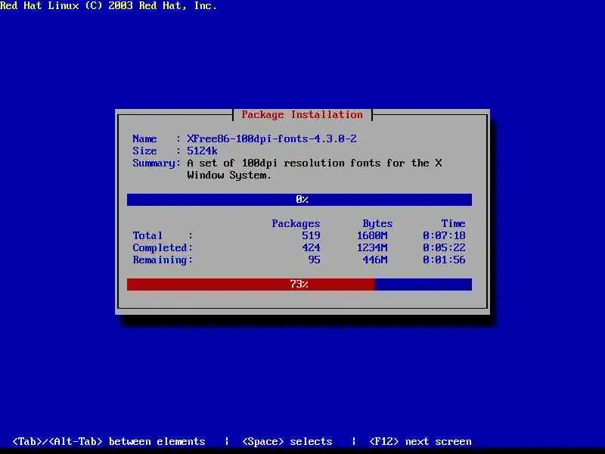This screenshot has width=605, height=454.
Task: Click the Space selects hint
Action: click(x=287, y=441)
